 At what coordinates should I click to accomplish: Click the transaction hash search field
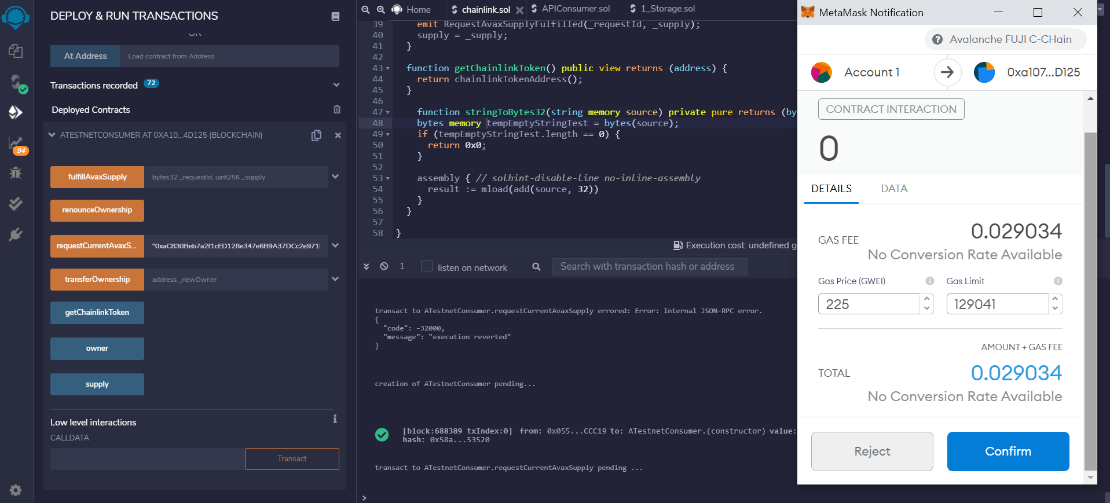[649, 266]
